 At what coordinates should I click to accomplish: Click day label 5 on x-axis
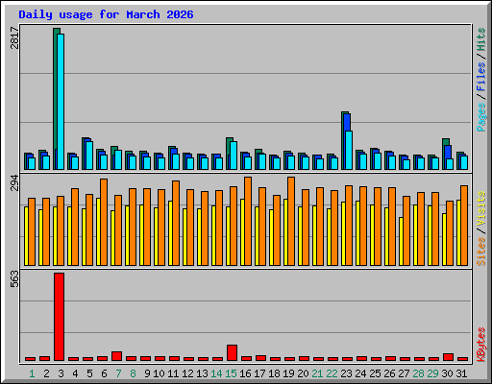coord(89,373)
